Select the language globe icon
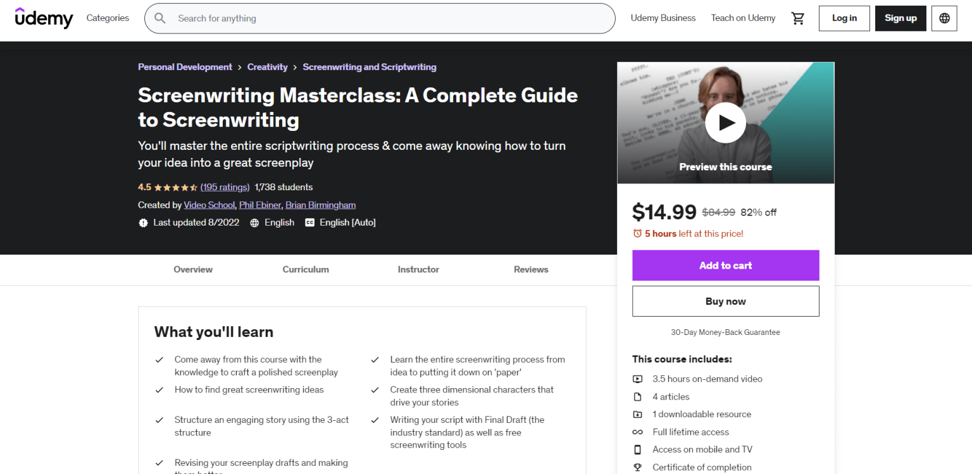Image resolution: width=972 pixels, height=474 pixels. (944, 18)
